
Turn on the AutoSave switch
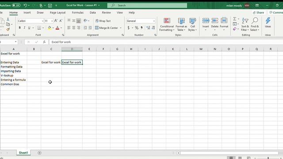point(16,5)
